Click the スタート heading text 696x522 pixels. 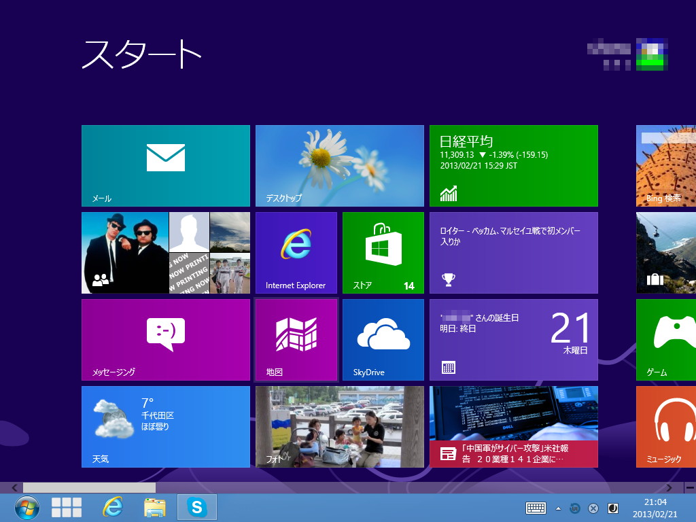[141, 54]
